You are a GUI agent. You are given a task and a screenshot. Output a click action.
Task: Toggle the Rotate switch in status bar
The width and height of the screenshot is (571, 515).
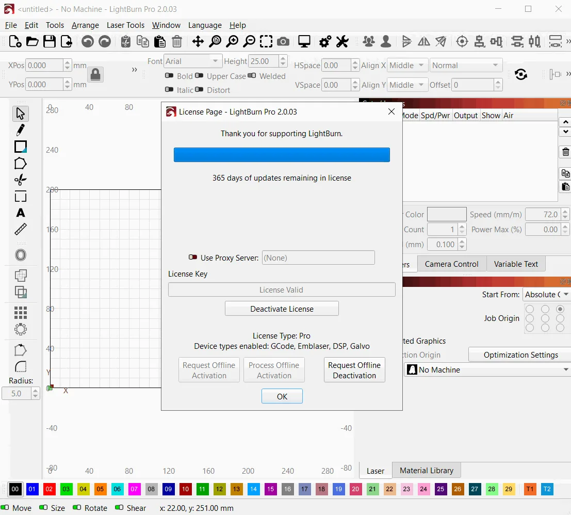coord(77,507)
